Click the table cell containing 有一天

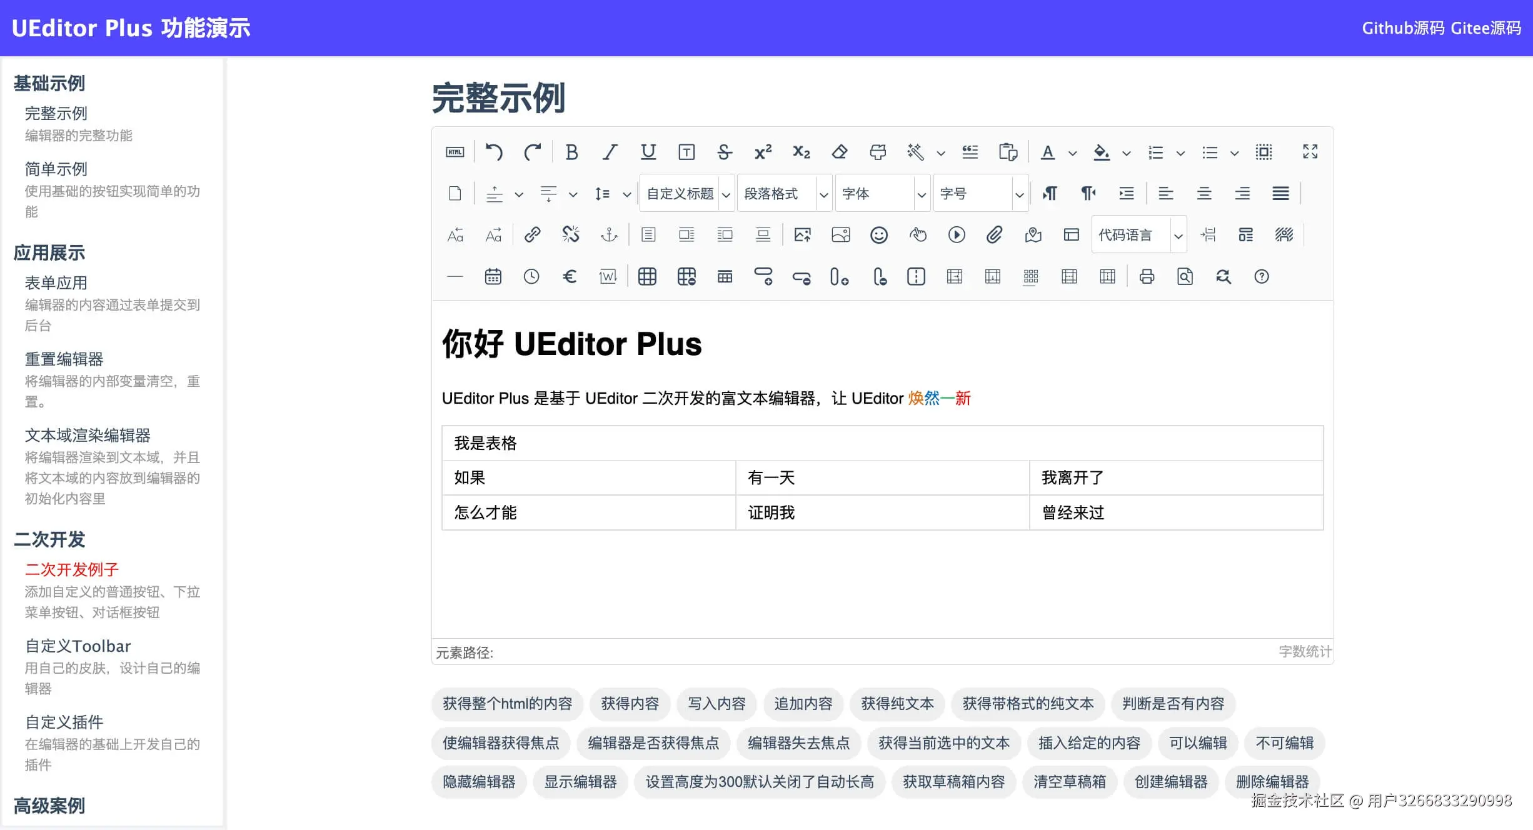(x=882, y=478)
